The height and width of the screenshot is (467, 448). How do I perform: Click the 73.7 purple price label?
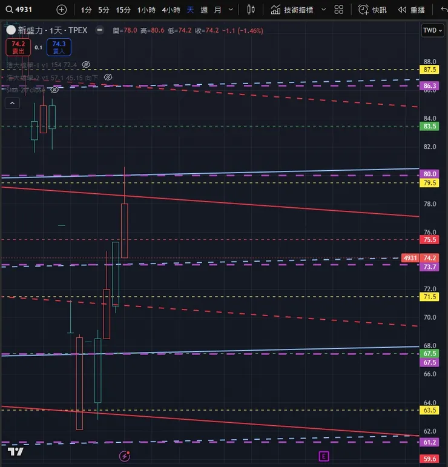pyautogui.click(x=429, y=267)
